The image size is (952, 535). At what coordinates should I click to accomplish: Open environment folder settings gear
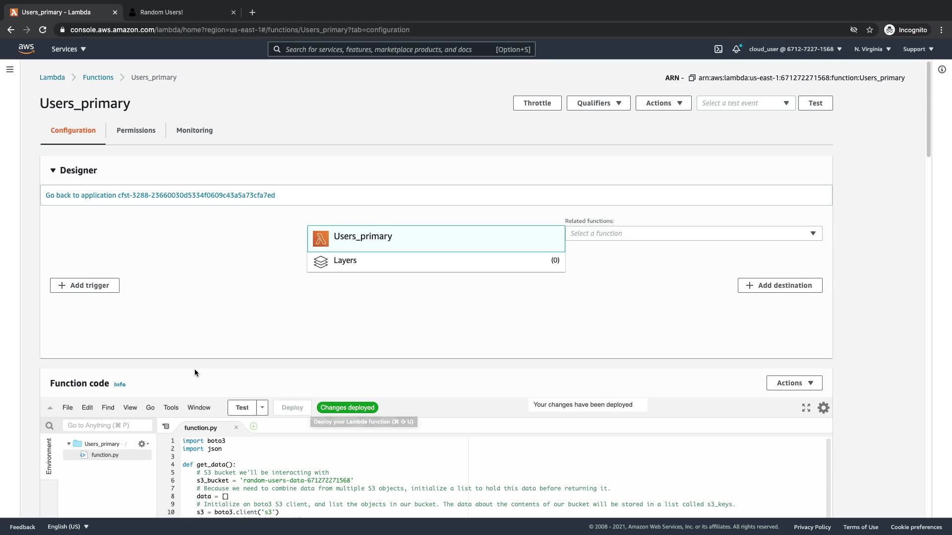[143, 444]
